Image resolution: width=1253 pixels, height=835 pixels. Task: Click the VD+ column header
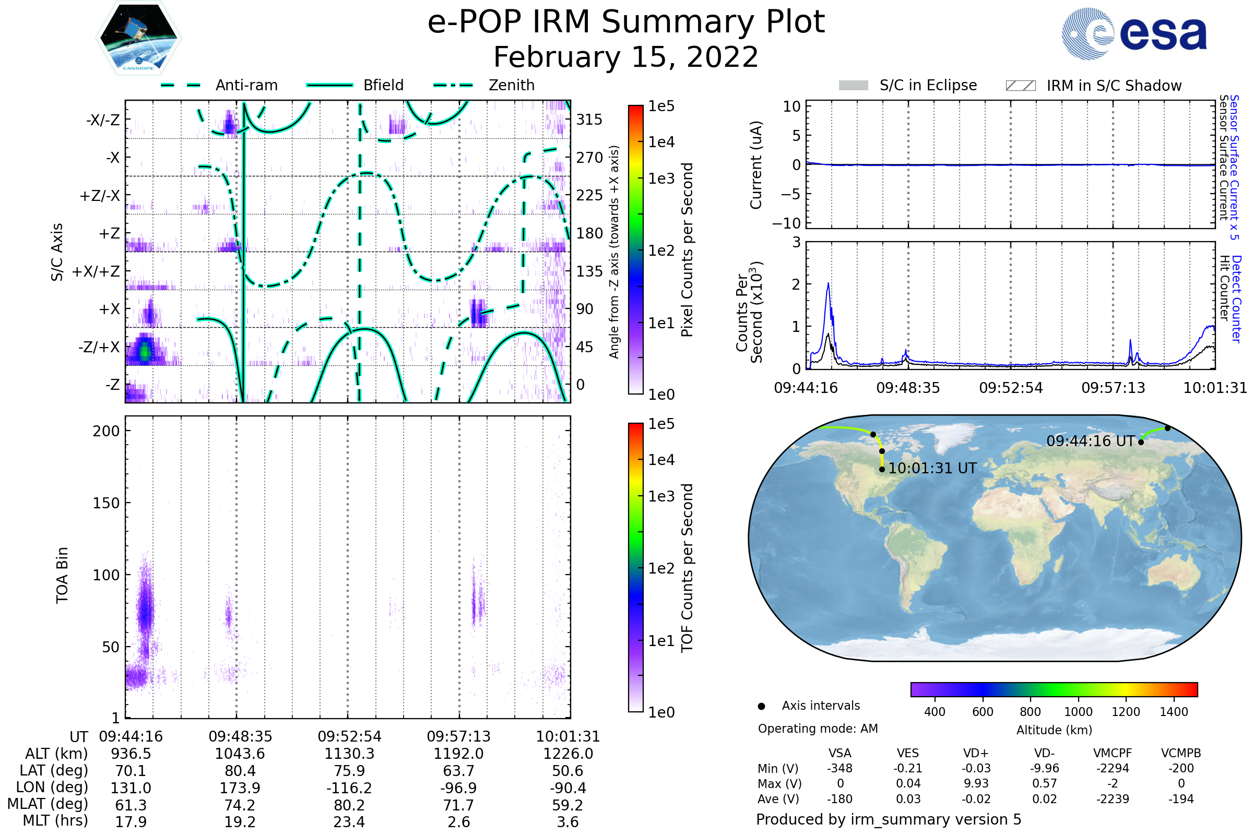point(976,753)
